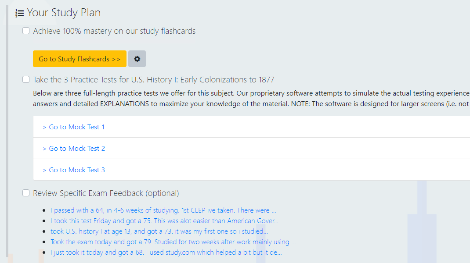Open Go to Mock Test 2
This screenshot has width=470, height=263.
coord(74,149)
